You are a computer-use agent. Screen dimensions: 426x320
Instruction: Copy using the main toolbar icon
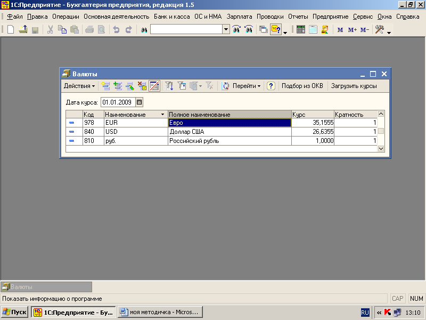coord(62,29)
